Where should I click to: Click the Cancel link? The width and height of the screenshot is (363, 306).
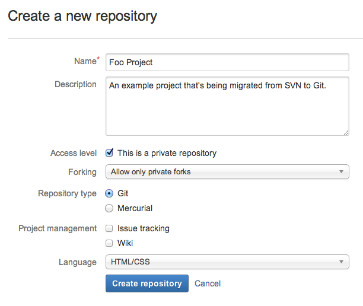[x=208, y=283]
